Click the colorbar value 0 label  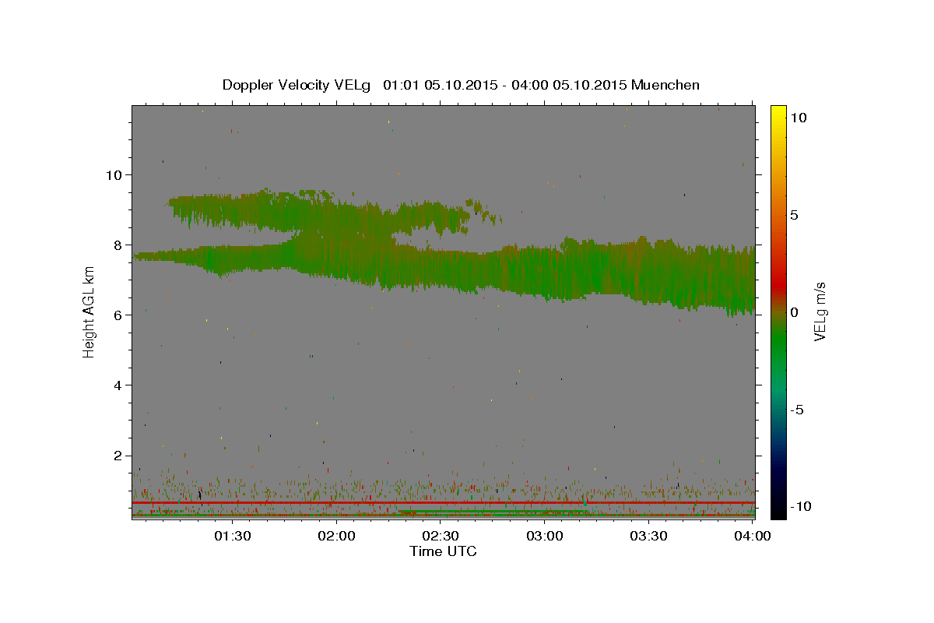click(793, 312)
